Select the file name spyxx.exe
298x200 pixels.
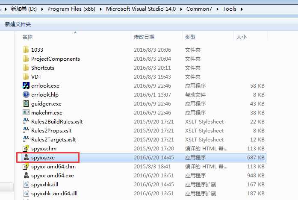point(43,157)
